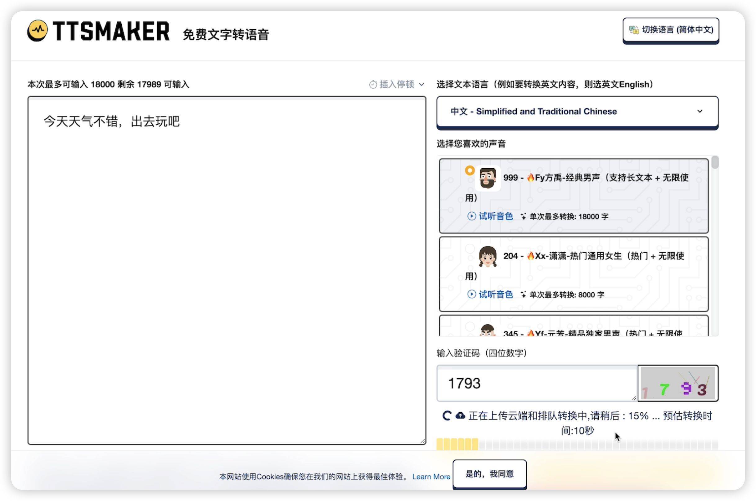Click the clock icon beside 插入停顿
This screenshot has height=501, width=756.
click(x=373, y=84)
